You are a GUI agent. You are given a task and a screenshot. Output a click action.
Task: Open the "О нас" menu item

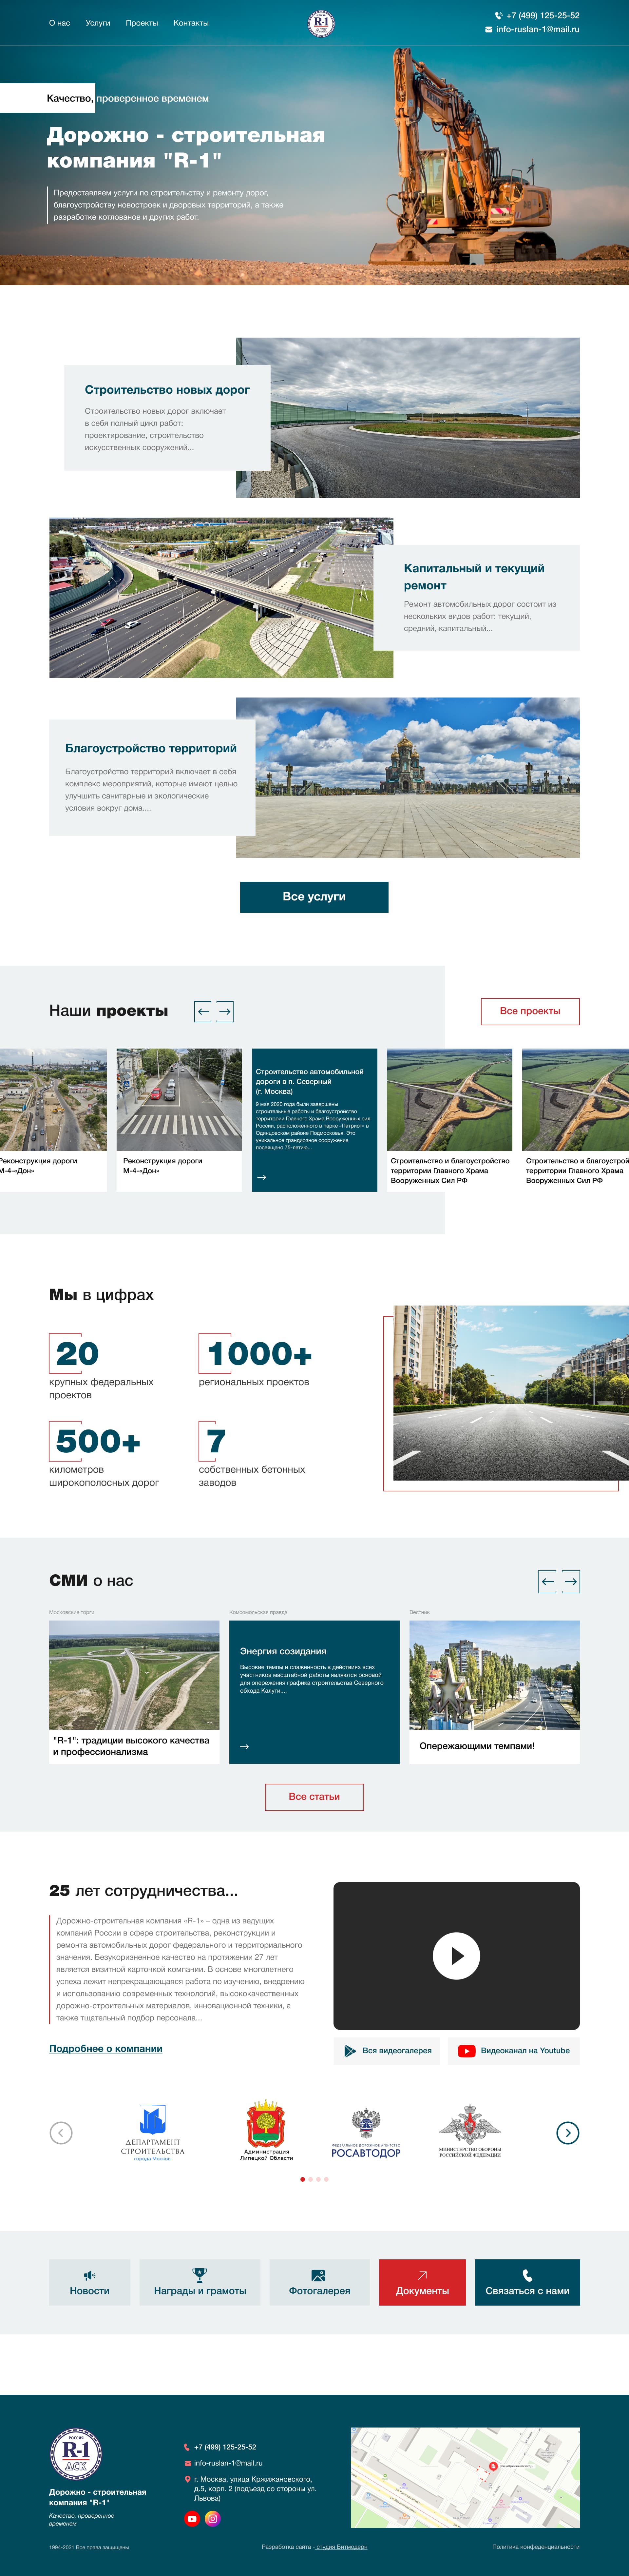point(59,23)
